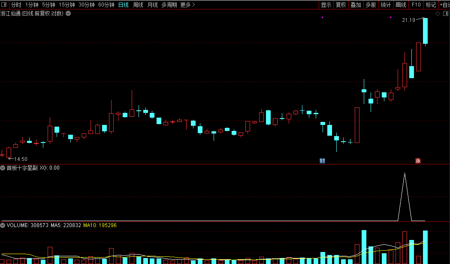Expand dropdown next to 浙江仙通 title
The width and height of the screenshot is (450, 264).
pos(68,13)
